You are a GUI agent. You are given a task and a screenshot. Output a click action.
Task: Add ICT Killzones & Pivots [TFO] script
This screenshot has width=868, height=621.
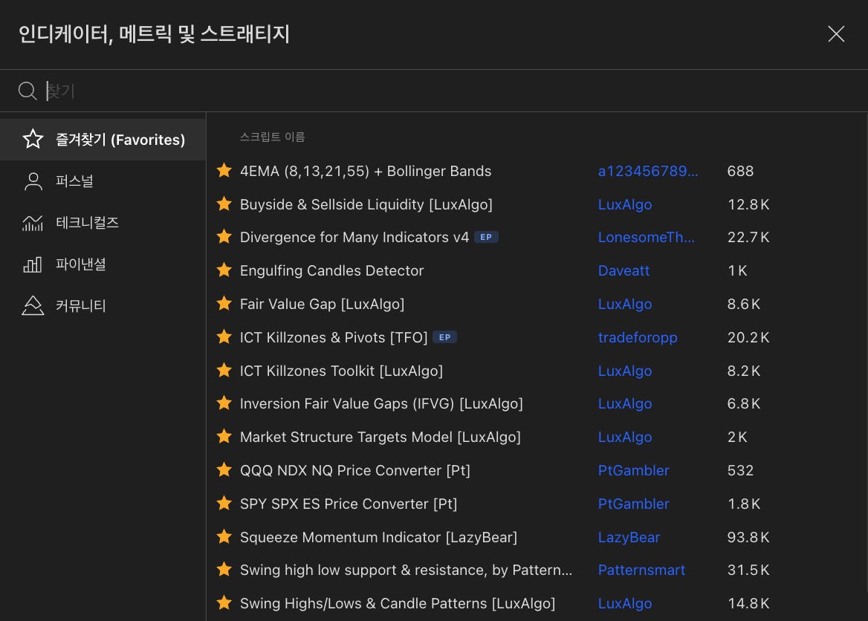(334, 337)
